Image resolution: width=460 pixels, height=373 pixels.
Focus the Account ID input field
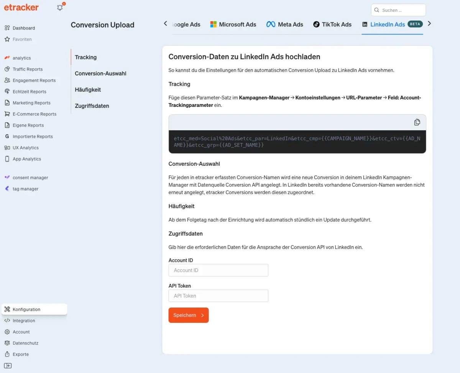[218, 270]
